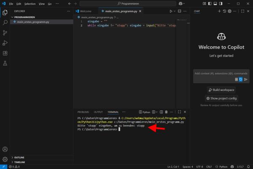Viewport: 253px width, 169px height.
Task: Change CRLF end of line setting
Action: (x=209, y=166)
